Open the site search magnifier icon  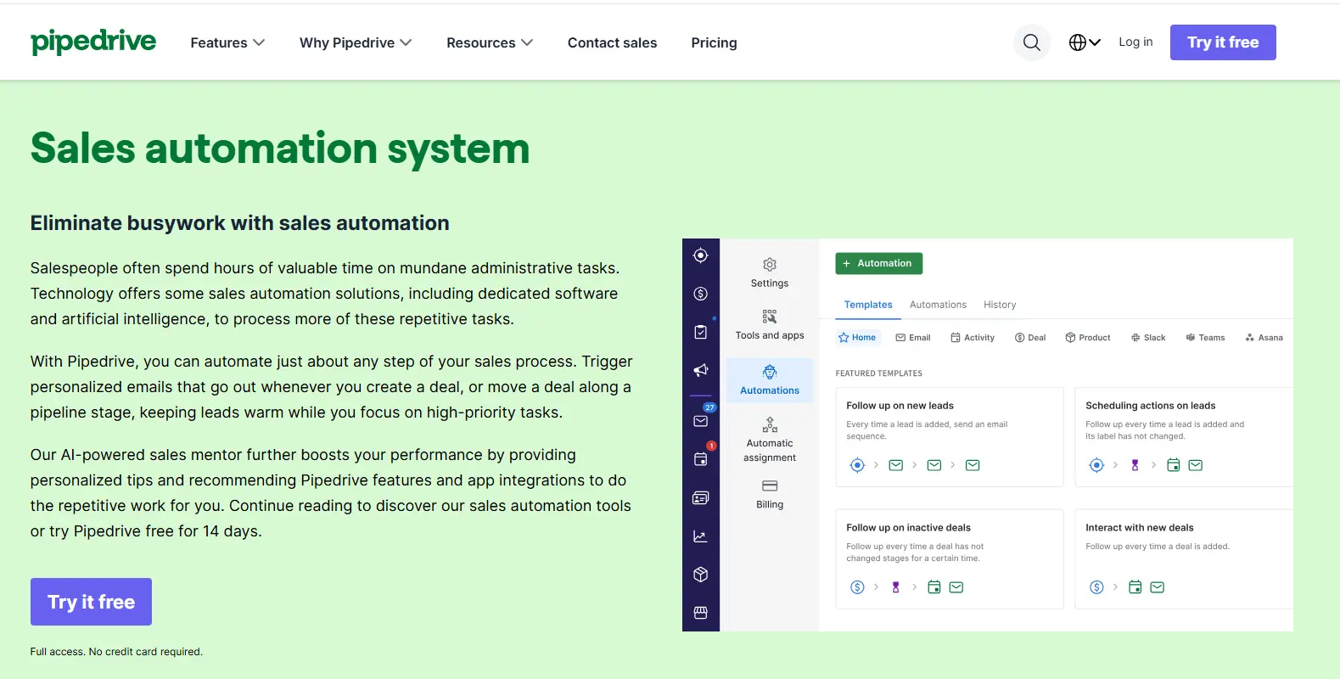tap(1032, 42)
